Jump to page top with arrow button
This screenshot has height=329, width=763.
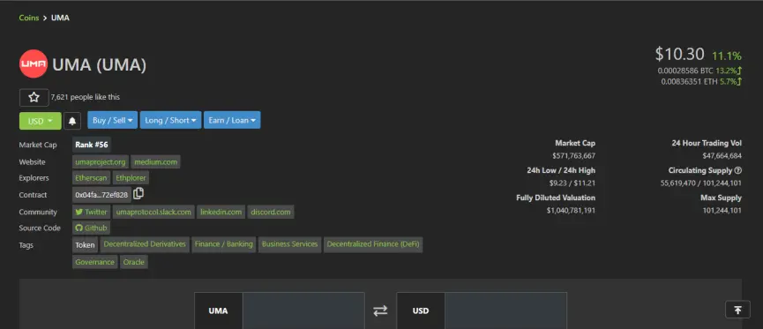[737, 310]
